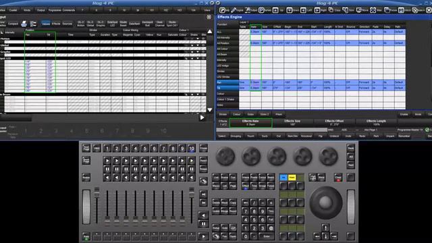432x243 pixels.
Task: Toggle the Blind key on front panel
Action: point(321,177)
